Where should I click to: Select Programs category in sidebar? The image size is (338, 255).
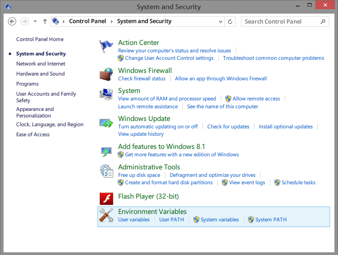point(28,84)
